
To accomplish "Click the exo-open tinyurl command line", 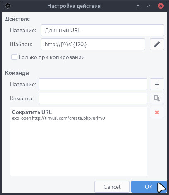I will coord(58,118).
